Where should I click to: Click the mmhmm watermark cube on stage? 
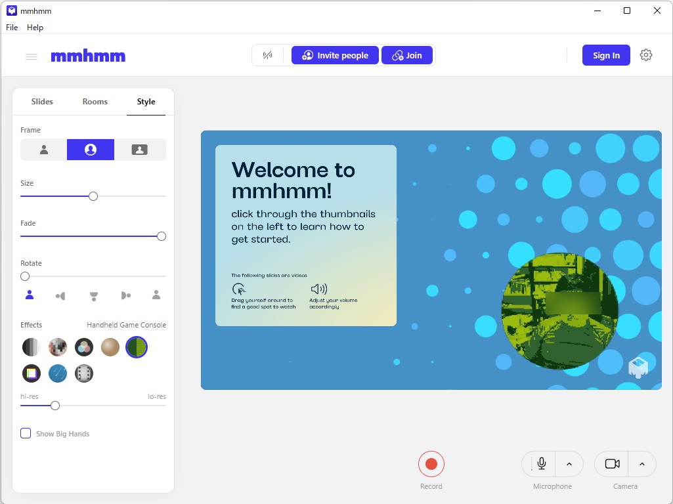638,367
